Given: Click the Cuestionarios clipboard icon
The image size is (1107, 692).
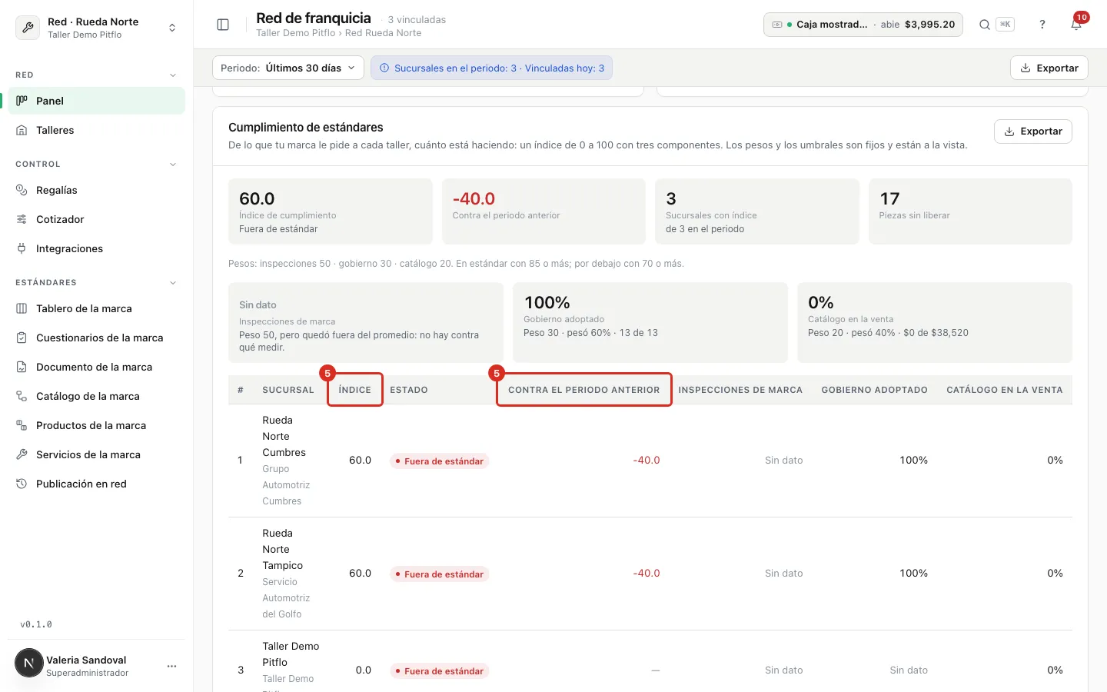Looking at the screenshot, I should (22, 338).
